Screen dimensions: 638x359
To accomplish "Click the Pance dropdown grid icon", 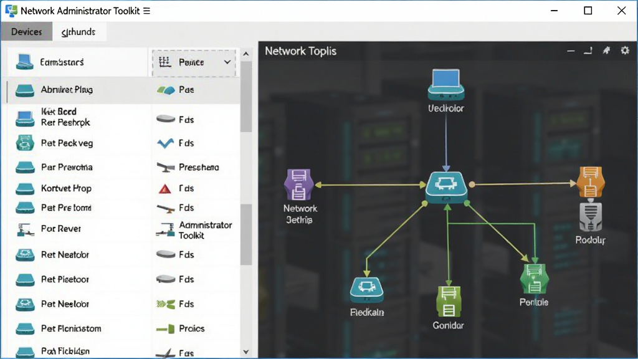I will 164,62.
